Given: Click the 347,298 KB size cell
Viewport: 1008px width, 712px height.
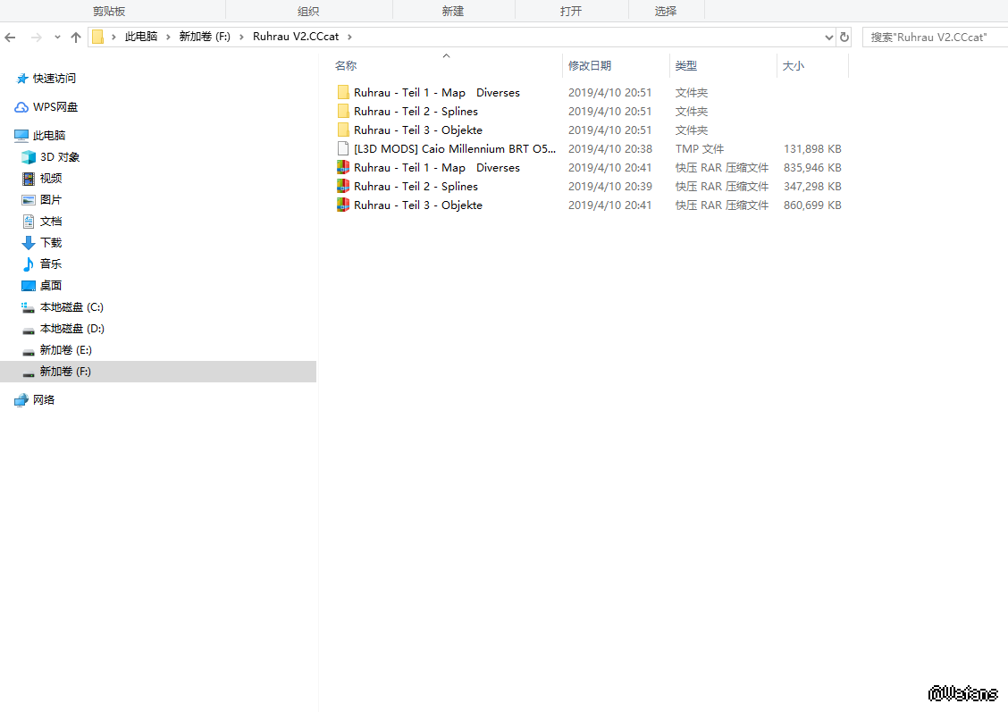Looking at the screenshot, I should pyautogui.click(x=812, y=187).
